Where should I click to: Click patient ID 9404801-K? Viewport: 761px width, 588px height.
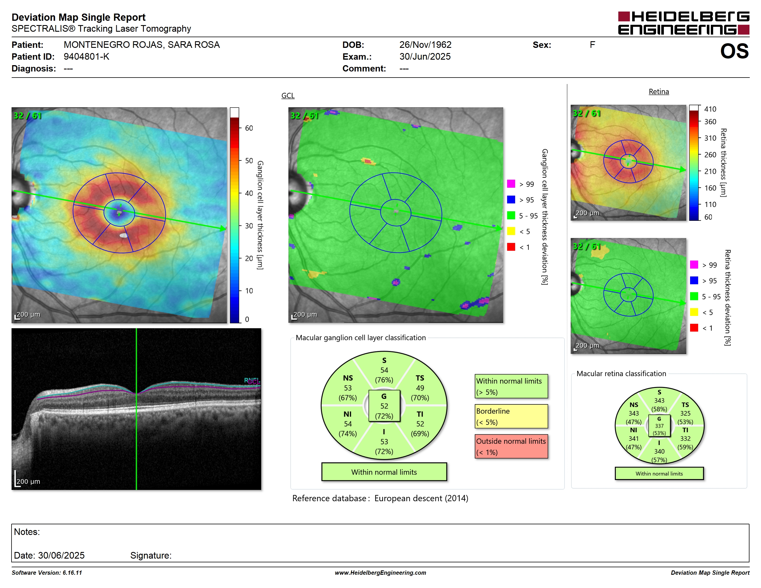click(x=86, y=56)
